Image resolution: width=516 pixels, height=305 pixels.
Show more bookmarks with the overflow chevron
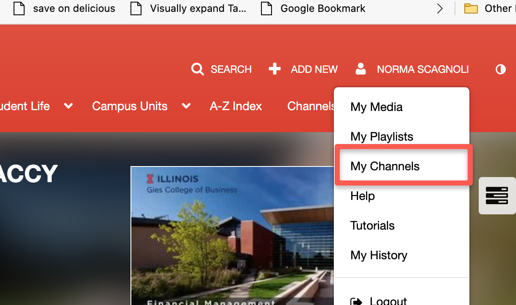click(440, 8)
